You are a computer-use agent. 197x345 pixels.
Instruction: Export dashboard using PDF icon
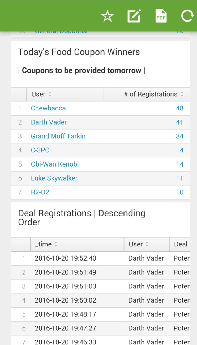[x=161, y=16]
